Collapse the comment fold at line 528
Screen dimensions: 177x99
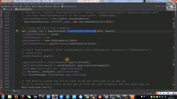15,50
